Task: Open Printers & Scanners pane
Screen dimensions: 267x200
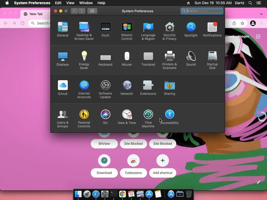Action: point(169,60)
